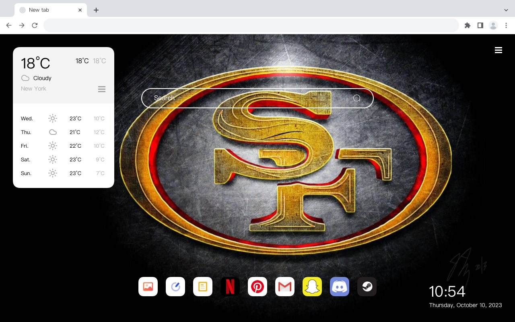Expand the tab search chevron
Image resolution: width=515 pixels, height=322 pixels.
(506, 10)
